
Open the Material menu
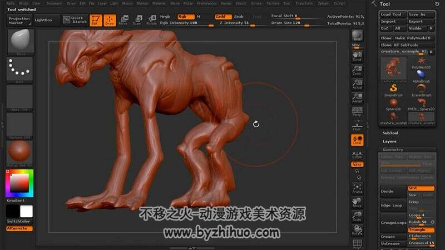(159, 3)
